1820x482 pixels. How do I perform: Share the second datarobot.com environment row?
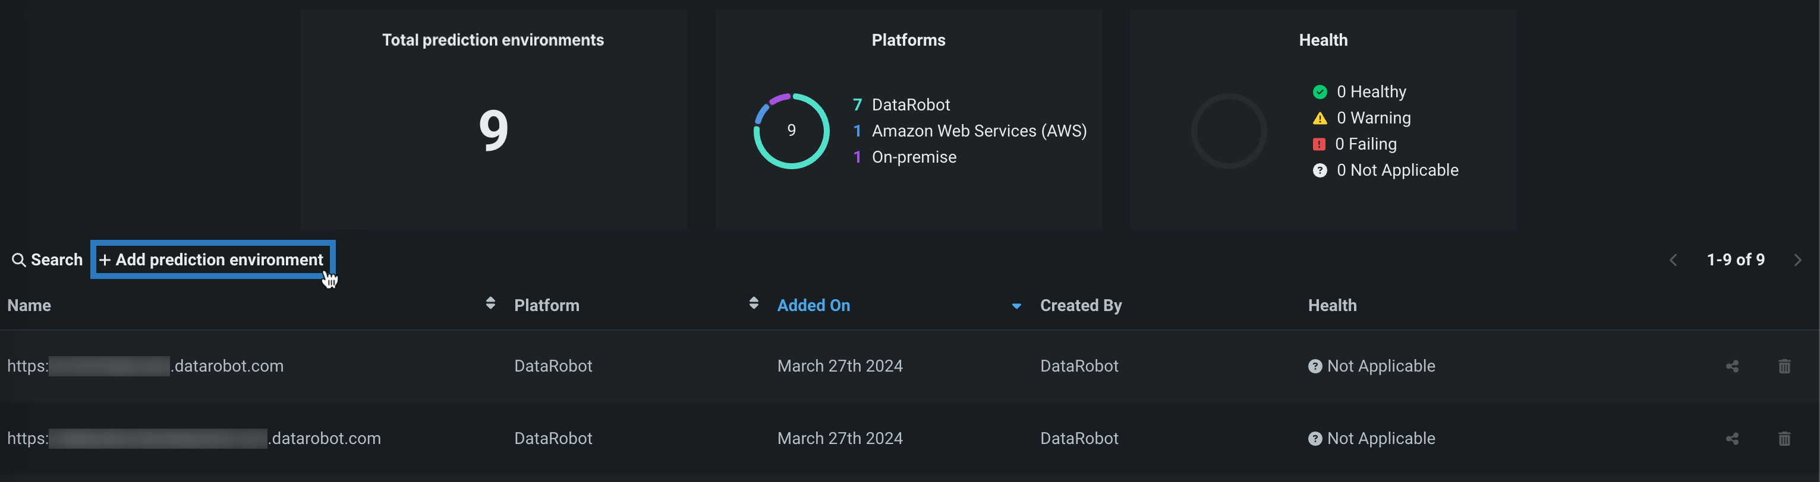pos(1731,439)
